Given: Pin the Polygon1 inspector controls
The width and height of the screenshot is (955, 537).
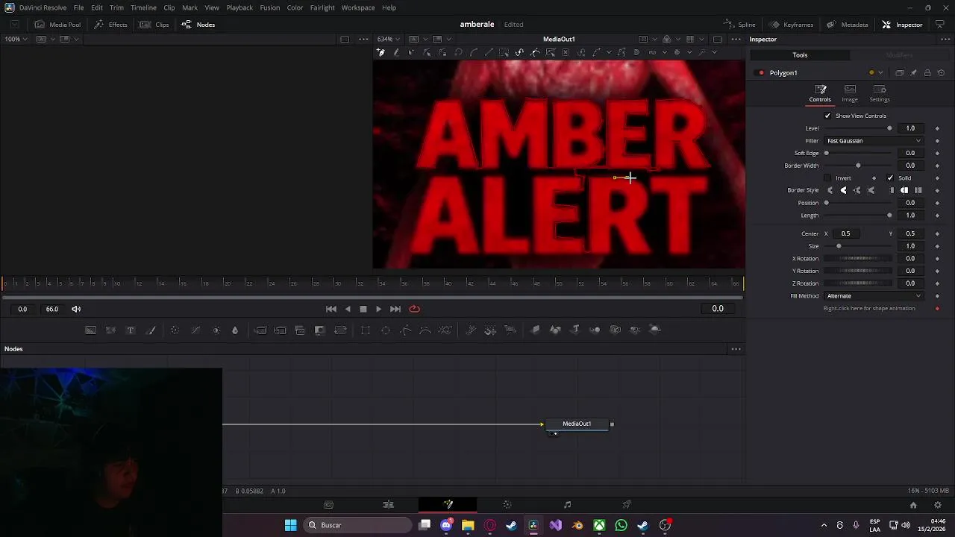Looking at the screenshot, I should pos(913,73).
